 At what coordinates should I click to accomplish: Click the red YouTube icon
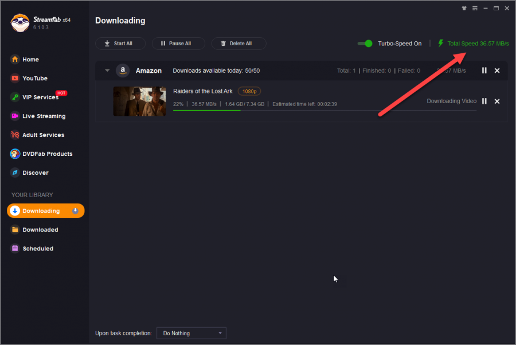point(15,79)
